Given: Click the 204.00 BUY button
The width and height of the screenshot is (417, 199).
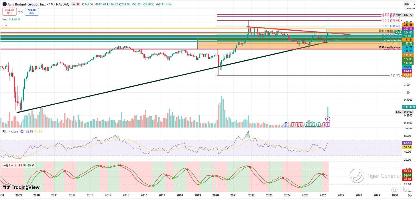Looking at the screenshot, I should (32, 11).
